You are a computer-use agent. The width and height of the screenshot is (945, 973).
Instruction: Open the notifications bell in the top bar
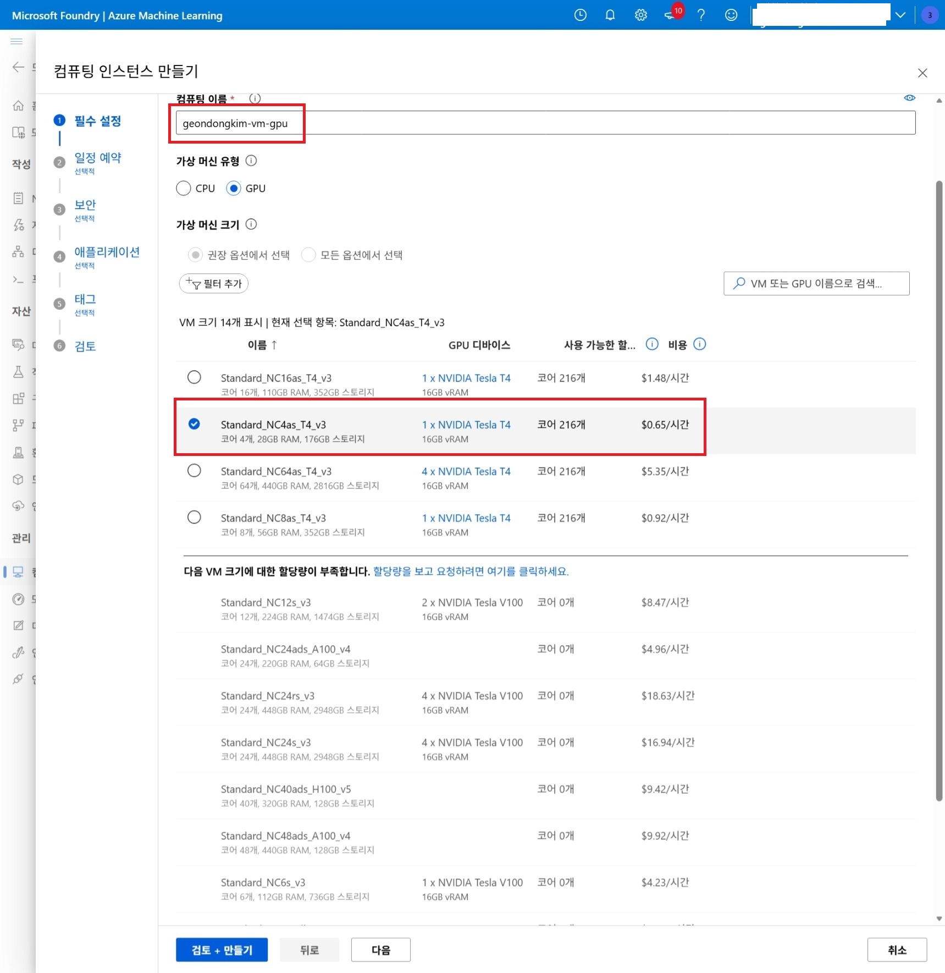(x=610, y=15)
